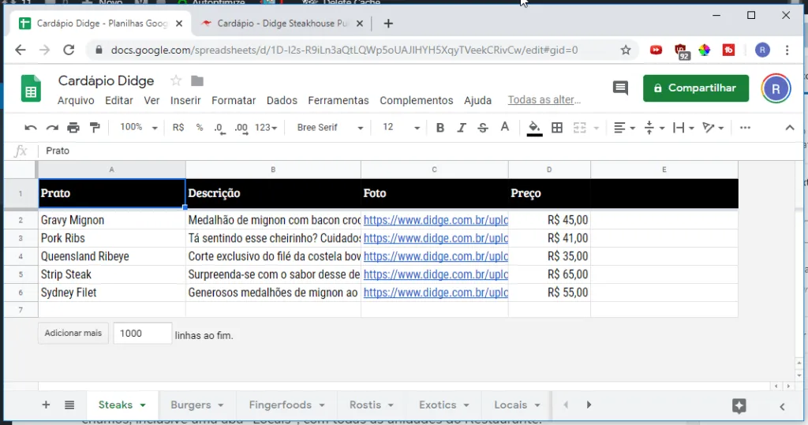Open the Complementos menu
Viewport: 808px width, 425px height.
417,100
